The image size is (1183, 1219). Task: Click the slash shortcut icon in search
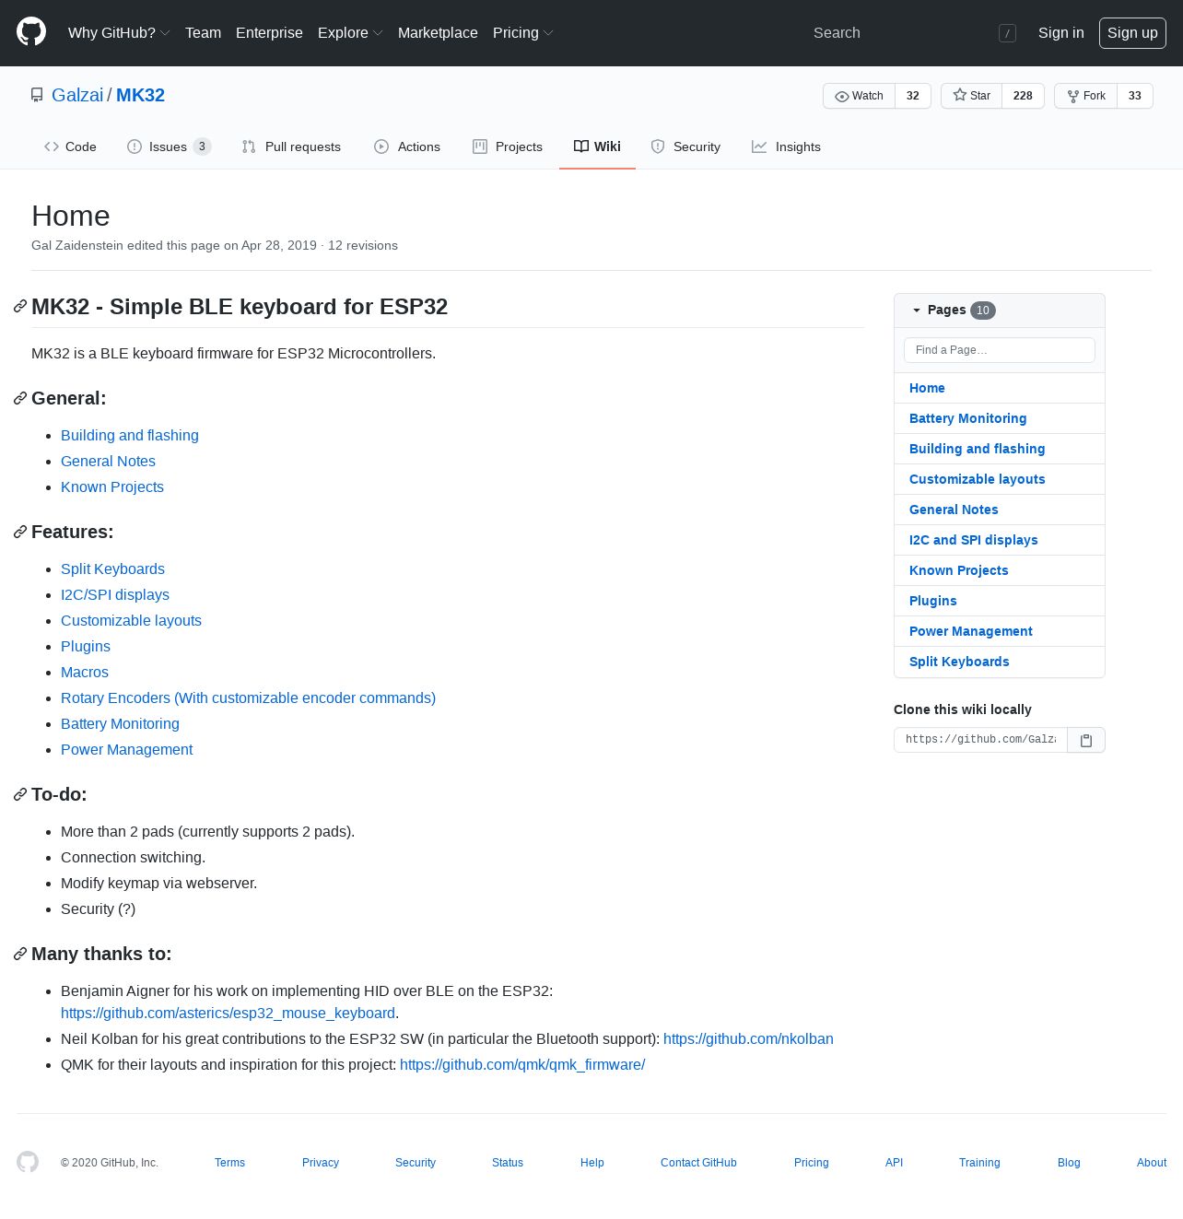pyautogui.click(x=1008, y=33)
